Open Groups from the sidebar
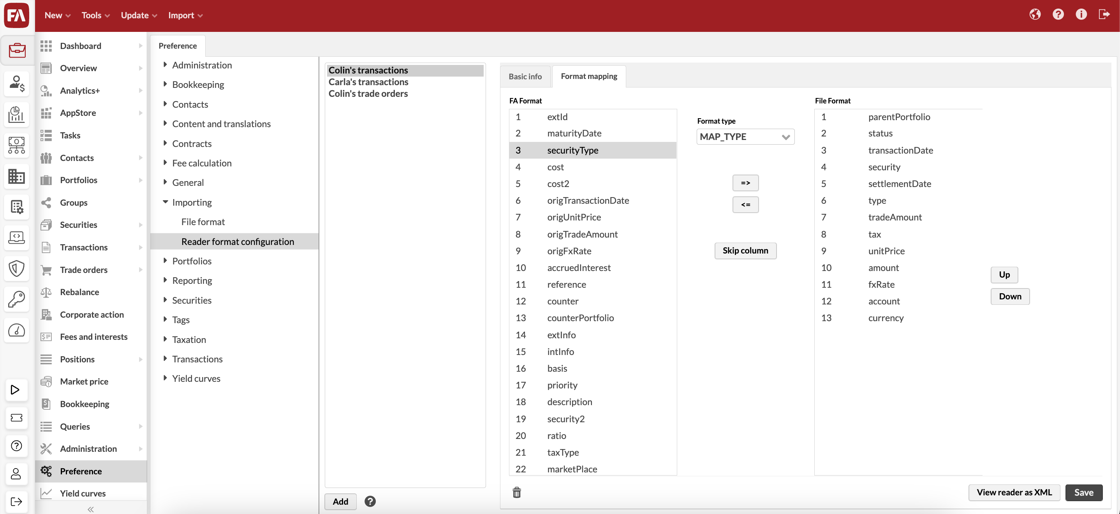This screenshot has height=514, width=1120. [91, 202]
